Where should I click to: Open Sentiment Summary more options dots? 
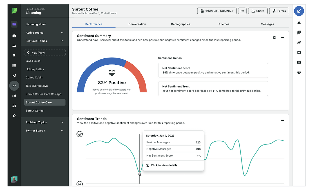pos(282,38)
